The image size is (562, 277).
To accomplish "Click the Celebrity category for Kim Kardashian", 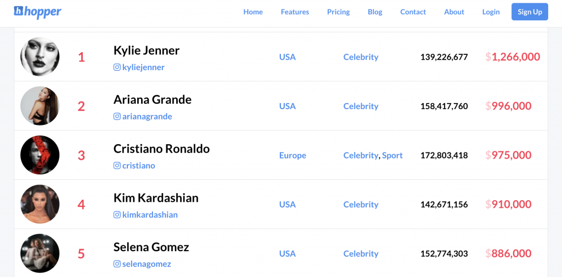I will tap(361, 205).
